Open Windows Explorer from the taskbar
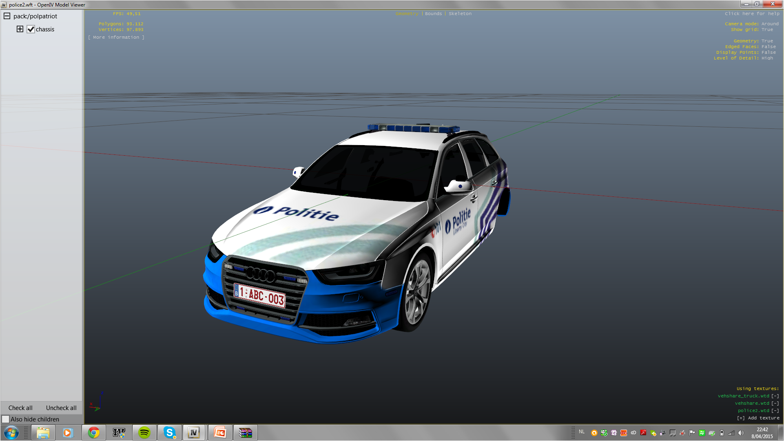The height and width of the screenshot is (441, 784). pyautogui.click(x=43, y=432)
